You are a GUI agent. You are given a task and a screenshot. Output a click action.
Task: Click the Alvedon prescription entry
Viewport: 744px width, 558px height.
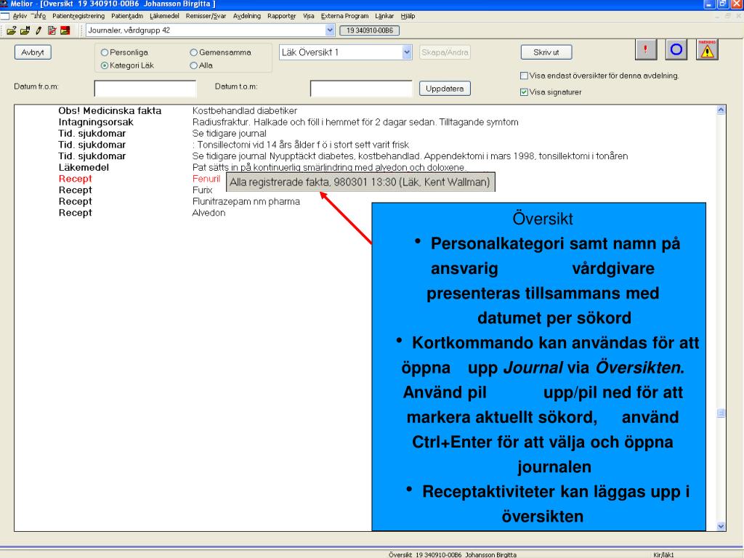tap(209, 213)
